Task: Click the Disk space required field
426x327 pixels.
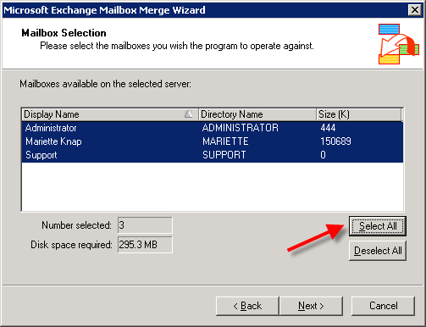Action: pyautogui.click(x=145, y=245)
